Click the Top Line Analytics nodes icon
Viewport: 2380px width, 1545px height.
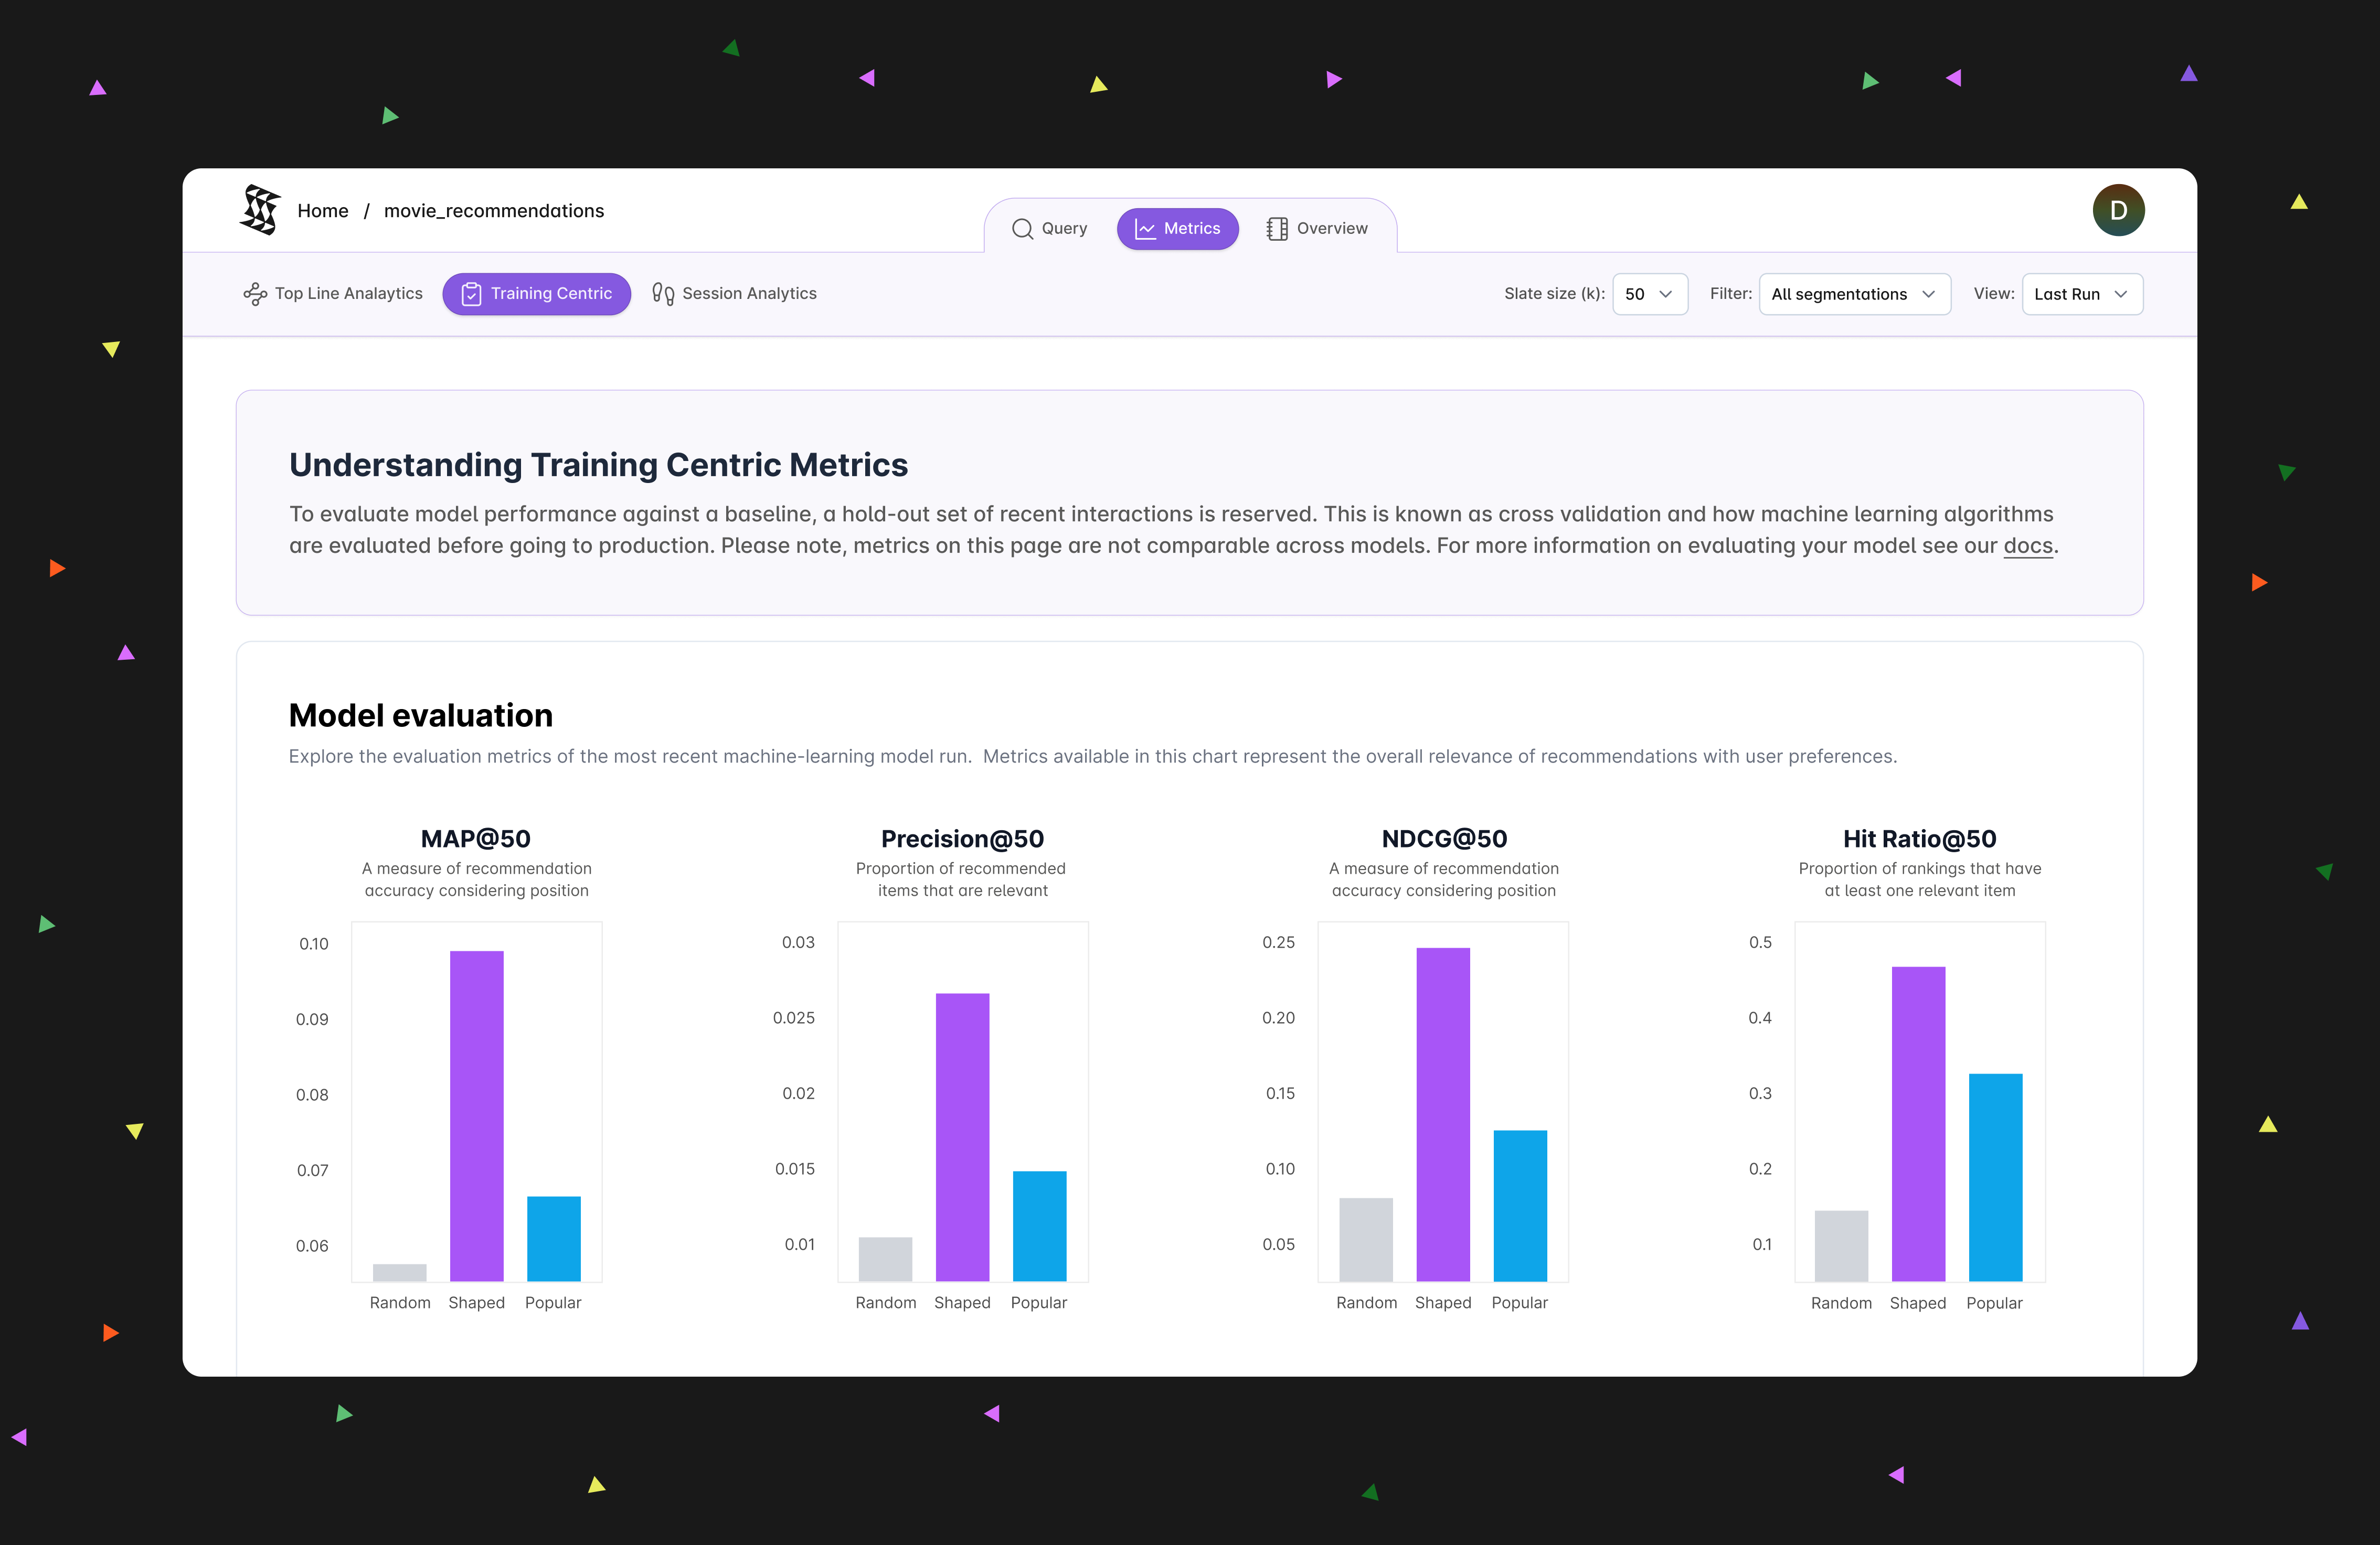point(255,294)
